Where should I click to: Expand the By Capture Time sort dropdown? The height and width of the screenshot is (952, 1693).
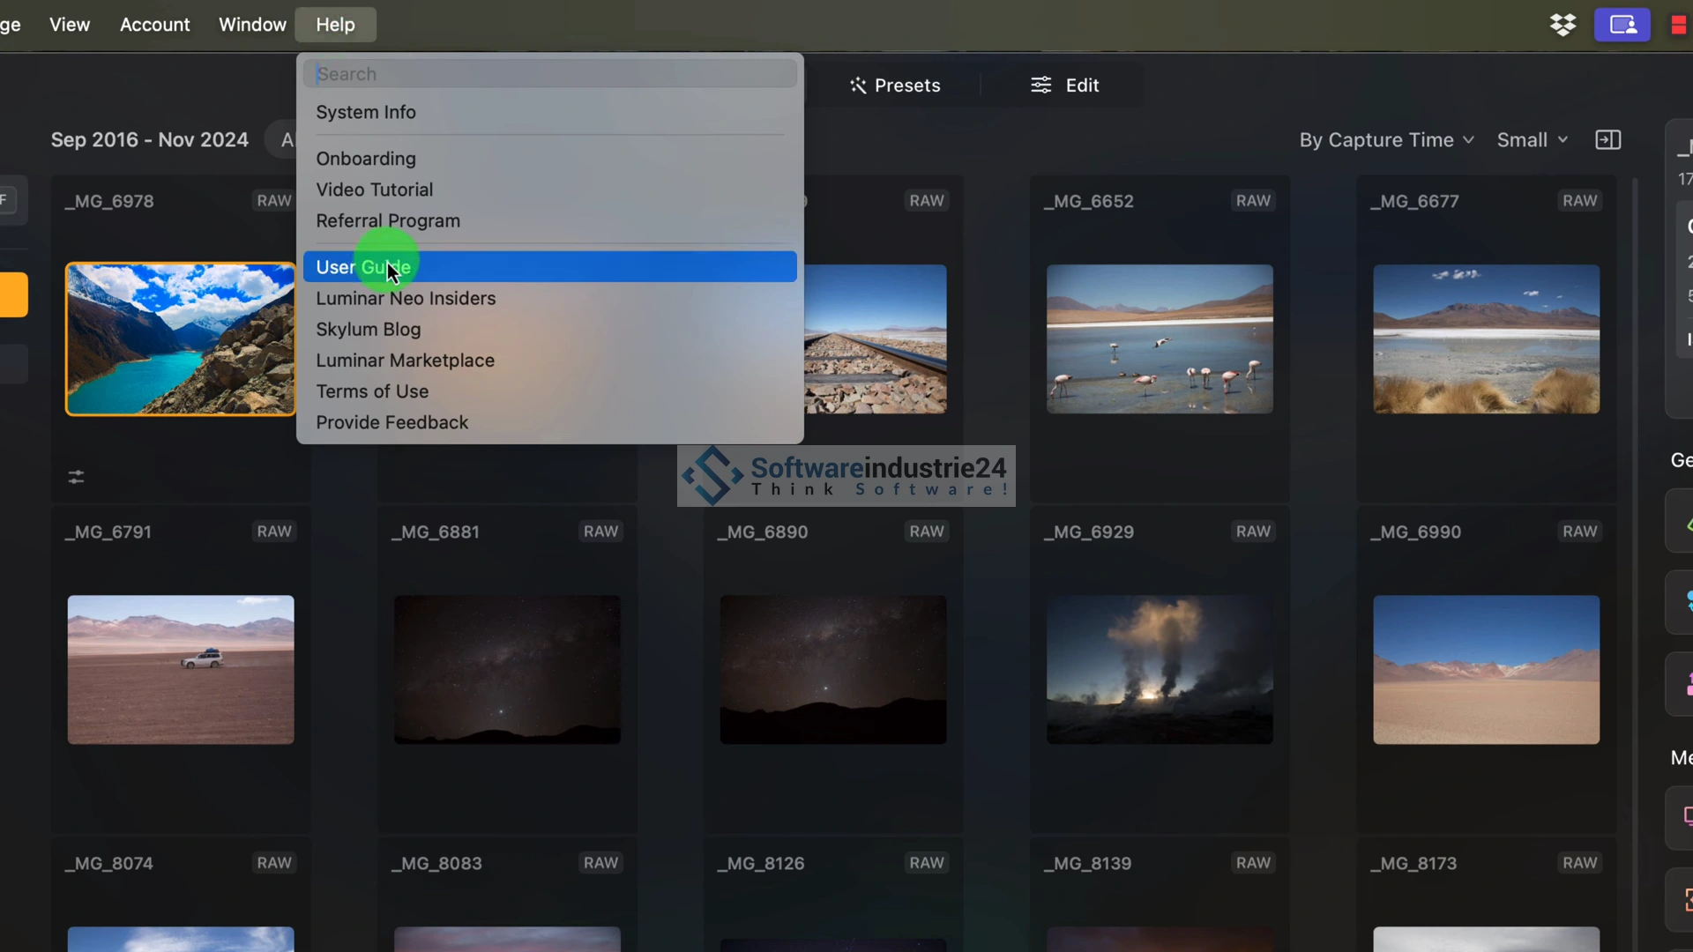coord(1386,140)
